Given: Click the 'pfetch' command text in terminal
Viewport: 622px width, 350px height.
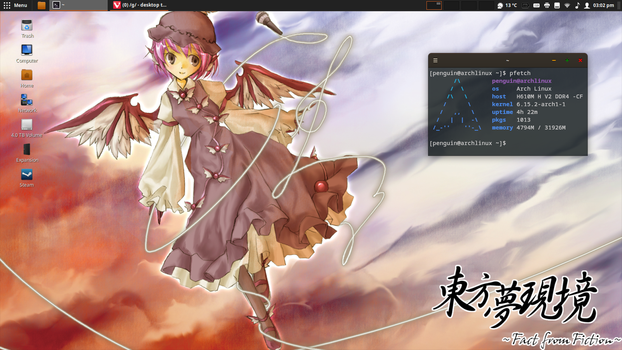Looking at the screenshot, I should [520, 73].
